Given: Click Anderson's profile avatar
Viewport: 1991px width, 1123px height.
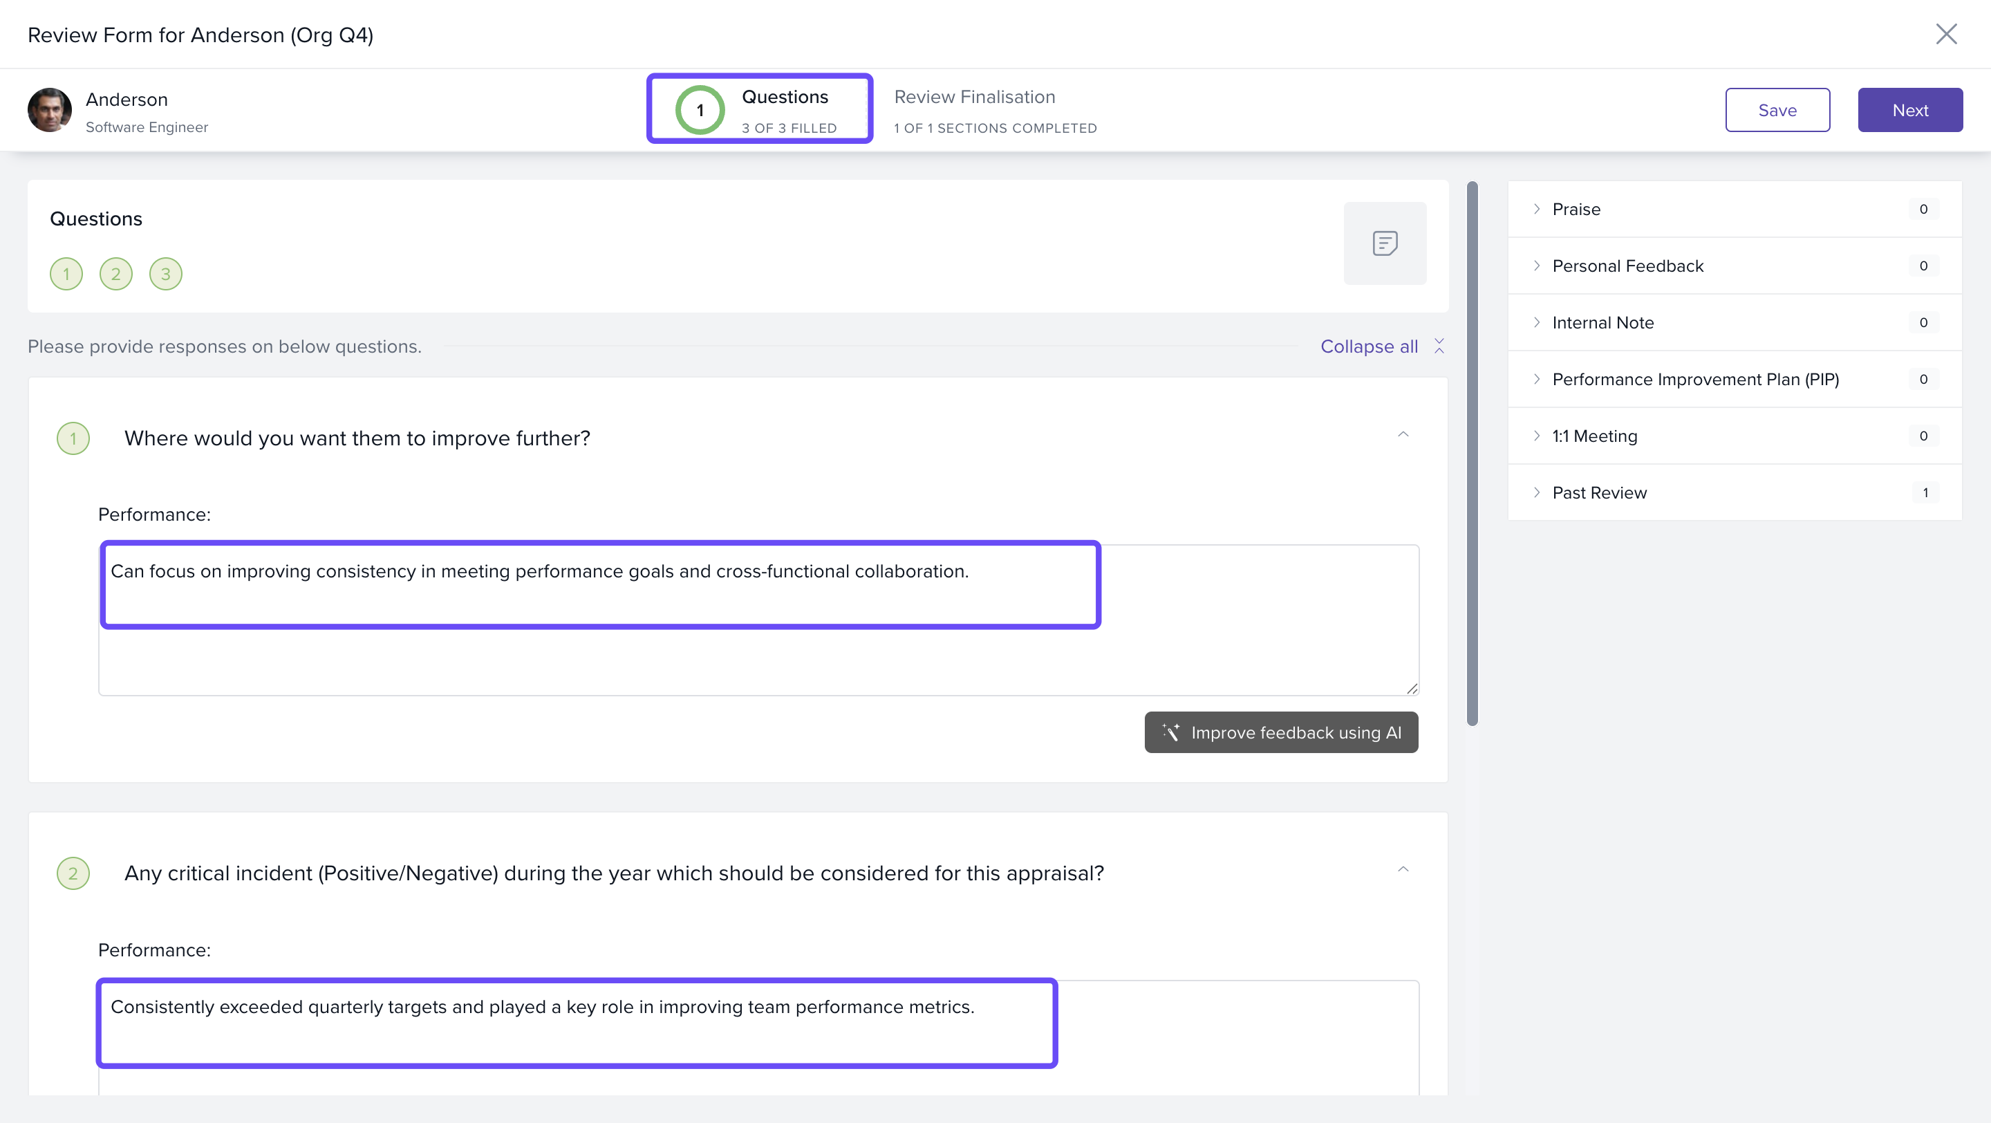Looking at the screenshot, I should (50, 111).
